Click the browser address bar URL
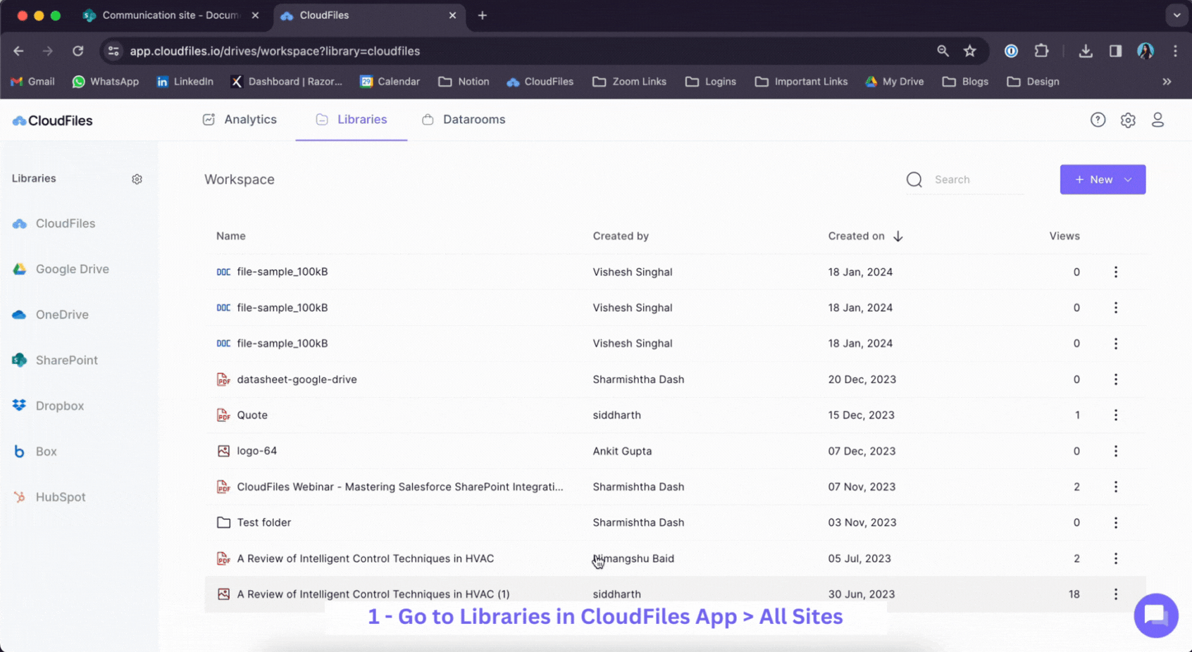The height and width of the screenshot is (652, 1192). [x=275, y=51]
